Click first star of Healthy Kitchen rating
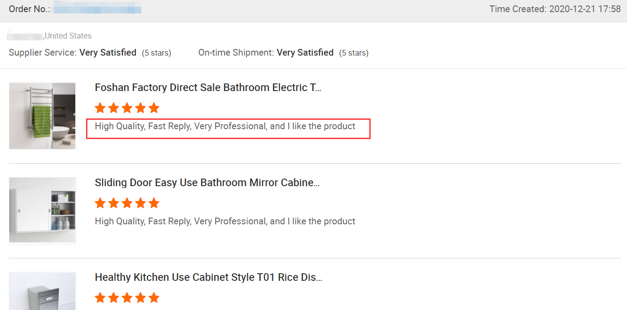Viewport: 627px width, 310px height. [100, 298]
